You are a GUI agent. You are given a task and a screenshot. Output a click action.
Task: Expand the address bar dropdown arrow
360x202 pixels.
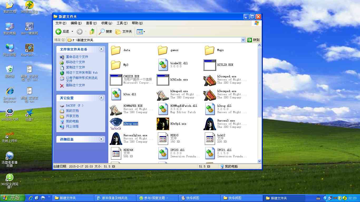click(243, 40)
